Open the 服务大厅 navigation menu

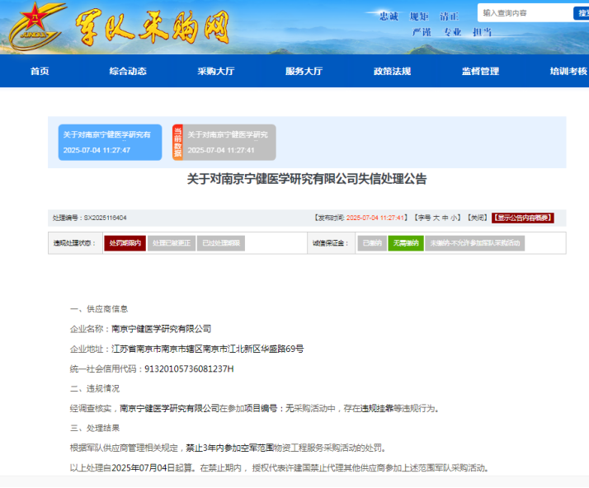coord(304,71)
